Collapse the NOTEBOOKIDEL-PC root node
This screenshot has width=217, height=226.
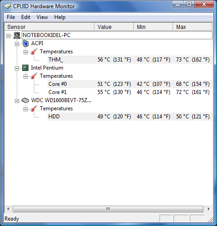(9, 36)
